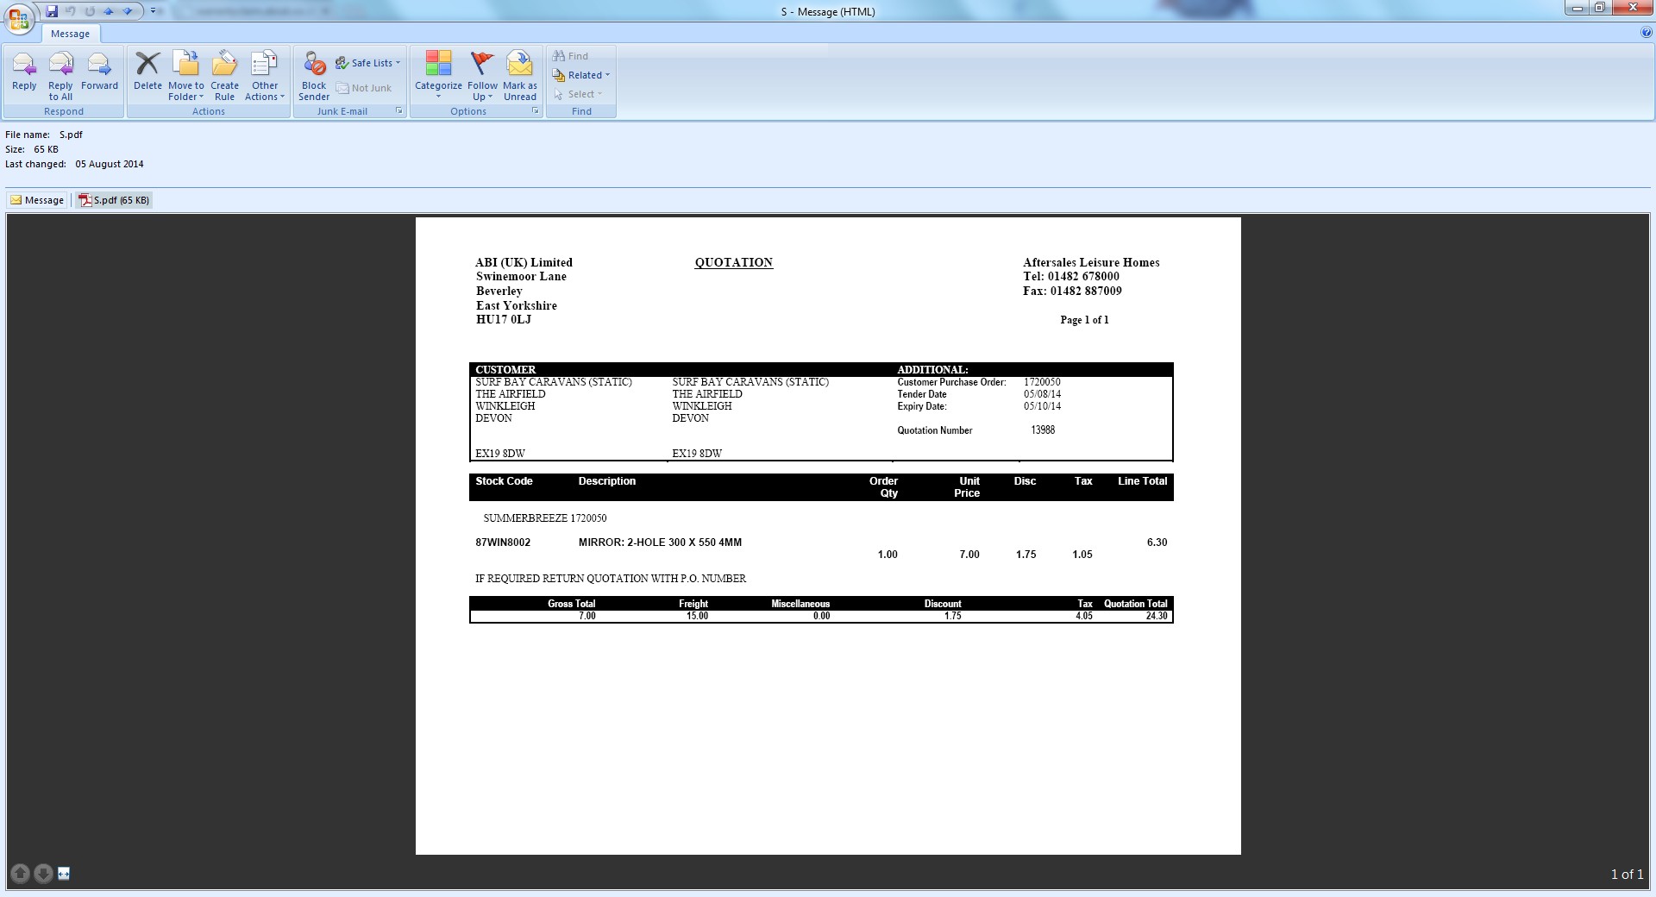Mark the message as Unread

pyautogui.click(x=520, y=76)
